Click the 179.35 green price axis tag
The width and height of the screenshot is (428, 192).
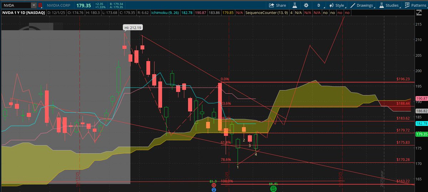click(422, 134)
